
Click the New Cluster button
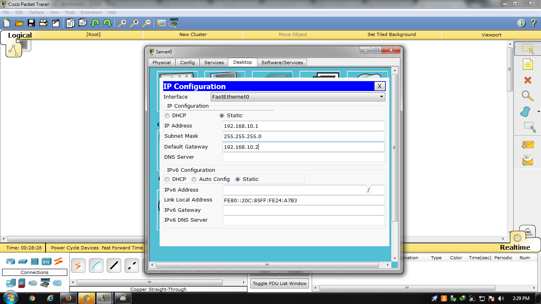coord(193,34)
